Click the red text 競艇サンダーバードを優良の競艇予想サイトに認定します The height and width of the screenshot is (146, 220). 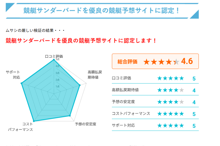coord(81,40)
